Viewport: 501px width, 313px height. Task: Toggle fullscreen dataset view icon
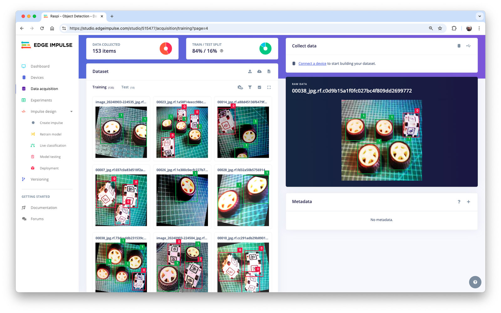click(269, 88)
